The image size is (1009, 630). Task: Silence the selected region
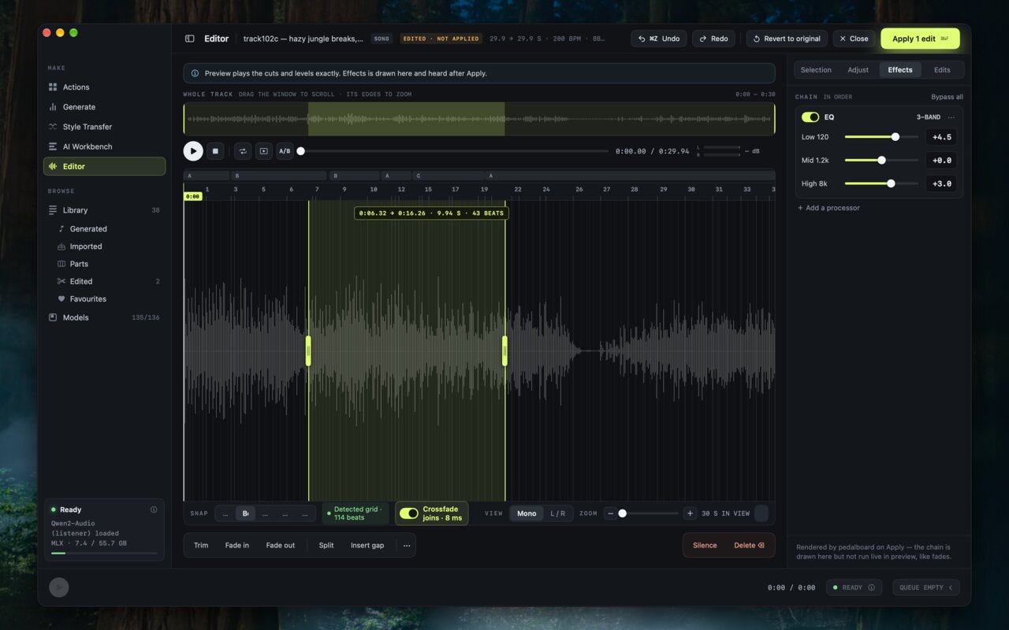click(705, 545)
